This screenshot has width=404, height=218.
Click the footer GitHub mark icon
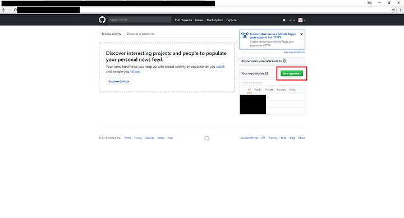pyautogui.click(x=206, y=138)
